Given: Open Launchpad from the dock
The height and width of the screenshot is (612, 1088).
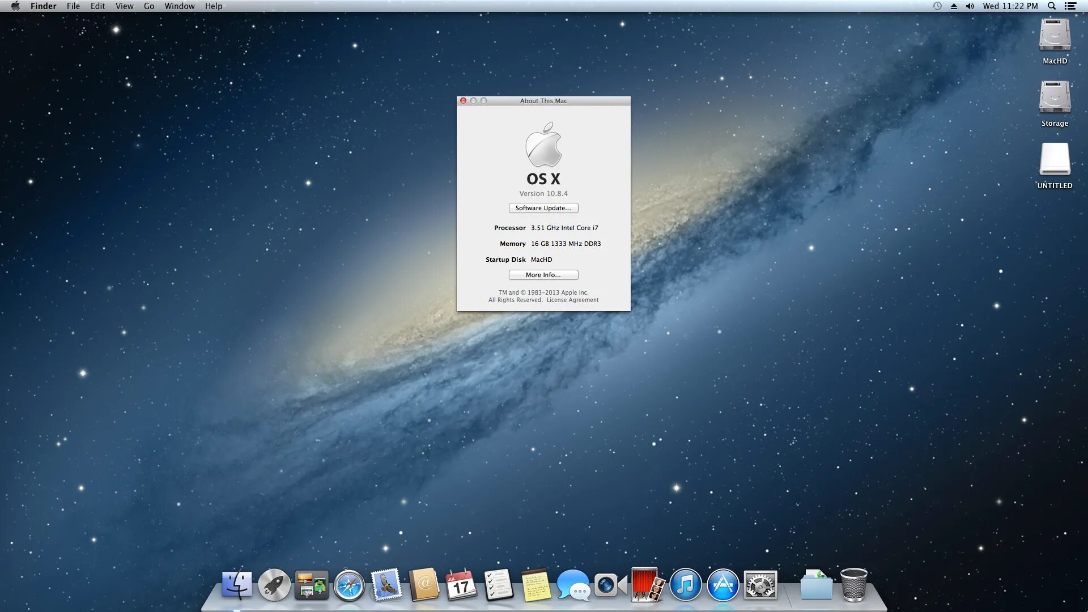Looking at the screenshot, I should (274, 585).
